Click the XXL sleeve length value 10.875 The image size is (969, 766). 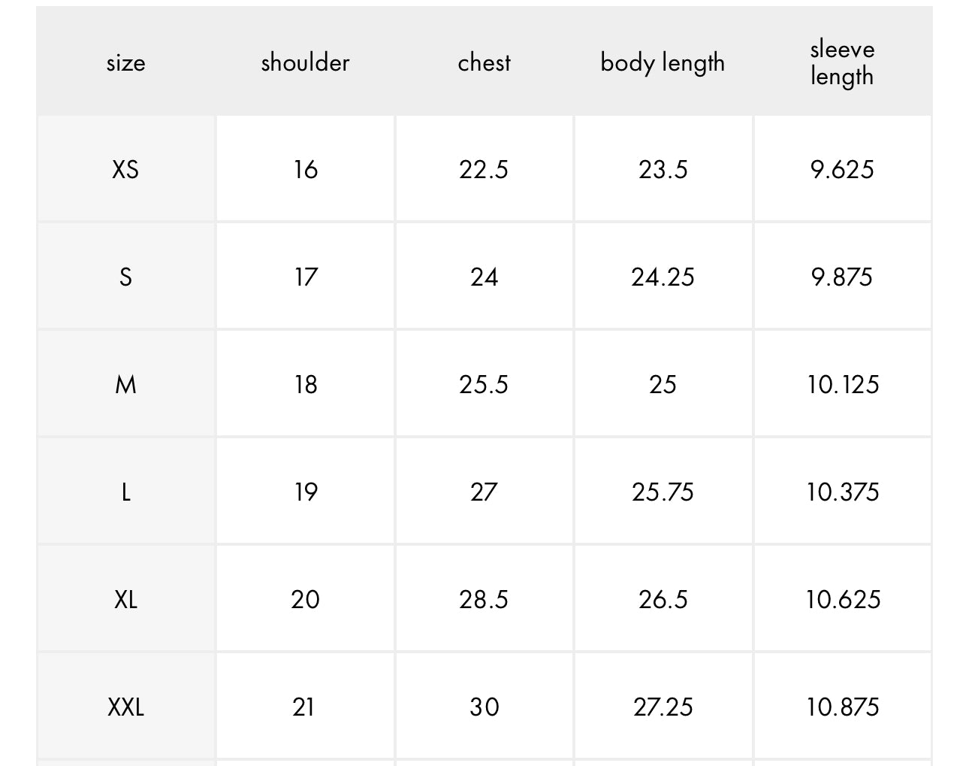[x=842, y=707]
